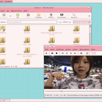Select the storage folder icon

click(76, 40)
